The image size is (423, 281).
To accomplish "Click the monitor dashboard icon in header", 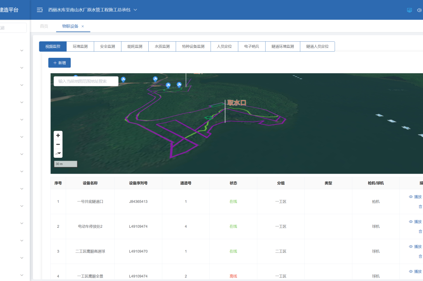I will pos(409,10).
